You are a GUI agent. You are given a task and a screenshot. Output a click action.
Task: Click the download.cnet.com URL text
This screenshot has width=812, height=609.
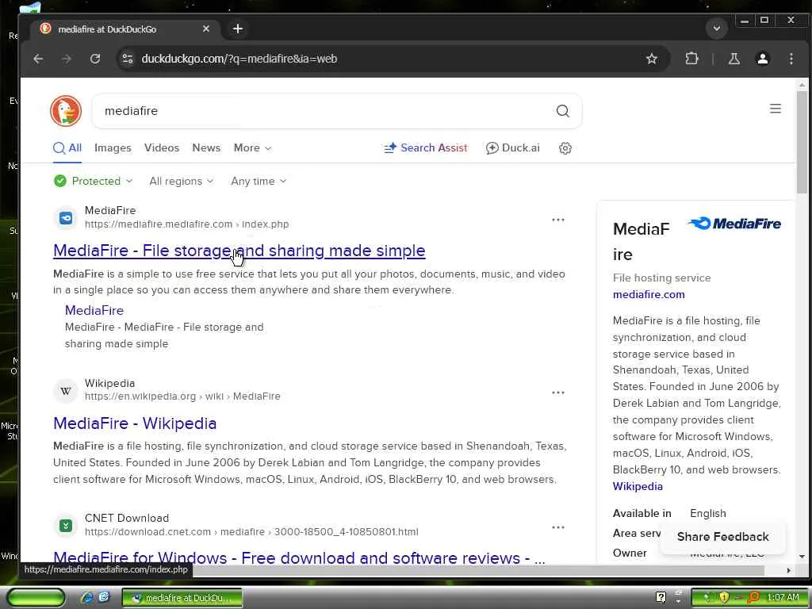[251, 532]
